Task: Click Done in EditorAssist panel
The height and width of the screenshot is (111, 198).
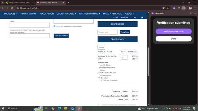Action: pos(174,39)
